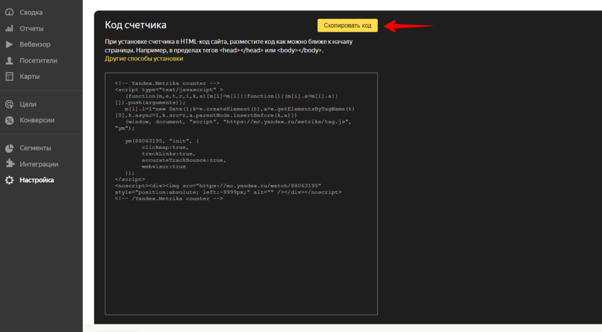Click the Настройка gear icon

pos(9,180)
